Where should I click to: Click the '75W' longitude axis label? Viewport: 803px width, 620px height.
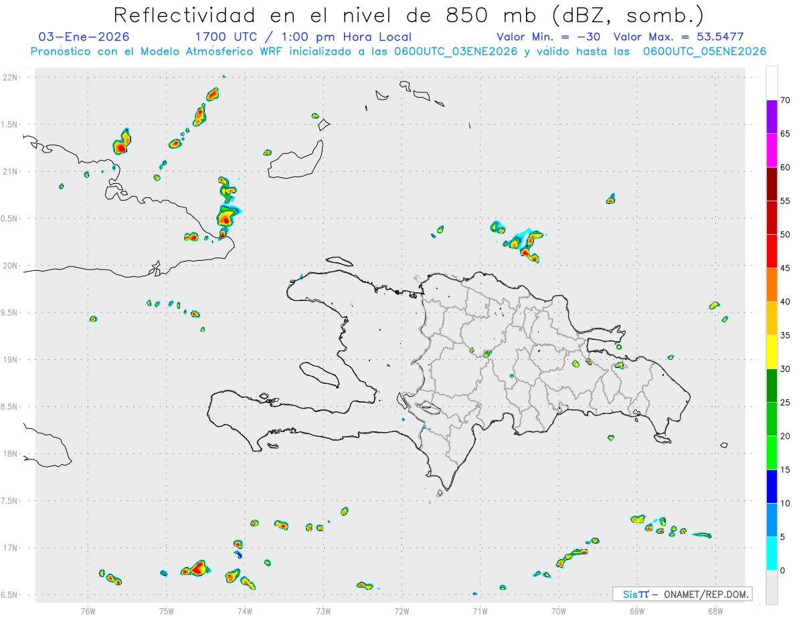(x=167, y=611)
